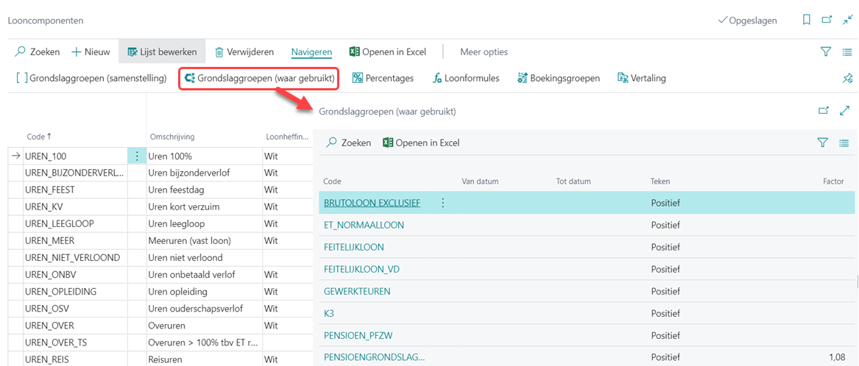Viewport: 859px width, 366px height.
Task: Click the pin icon right of Vertaling
Action: [x=846, y=78]
